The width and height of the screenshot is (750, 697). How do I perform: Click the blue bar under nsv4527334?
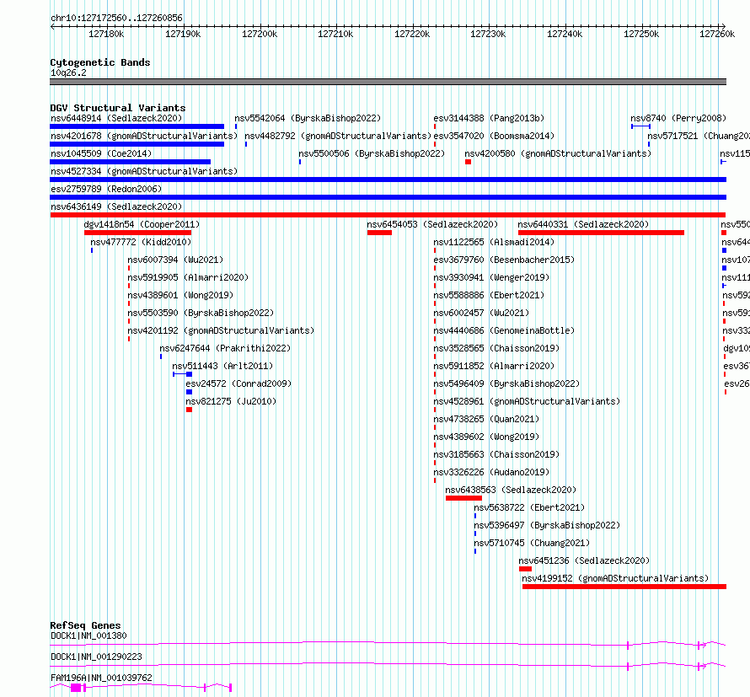pyautogui.click(x=388, y=180)
